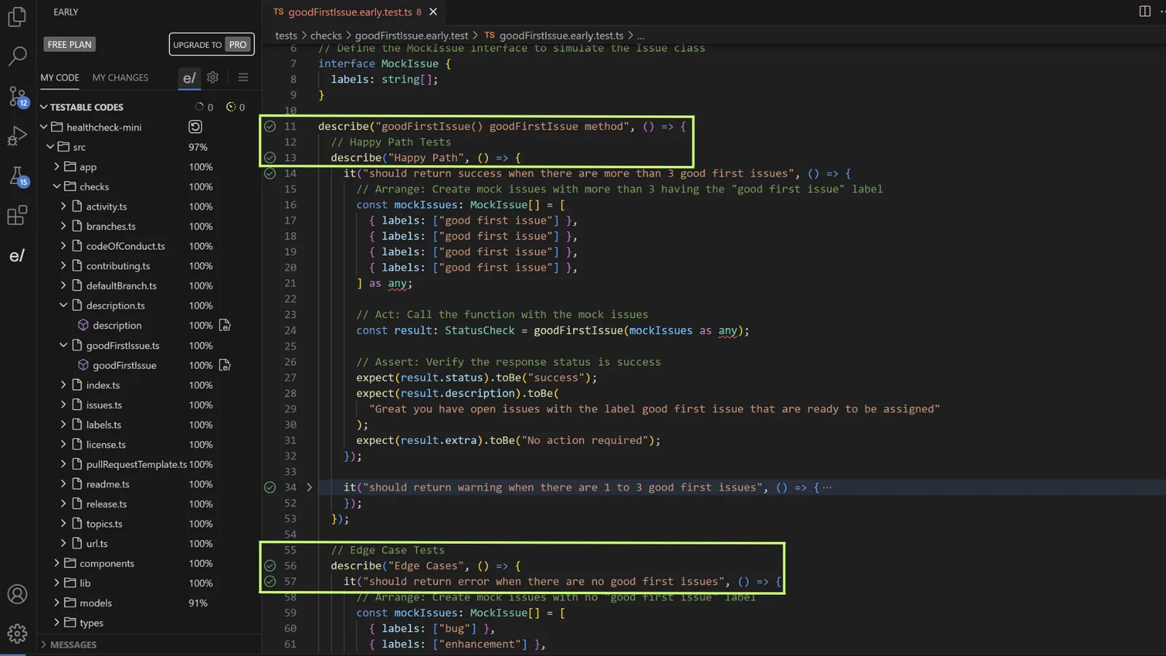The image size is (1166, 656).
Task: Unfold the collapsed code at line 34
Action: [x=309, y=487]
